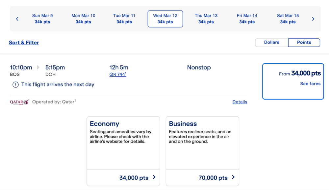
Task: Open flight number QR 744 link
Action: click(x=117, y=74)
